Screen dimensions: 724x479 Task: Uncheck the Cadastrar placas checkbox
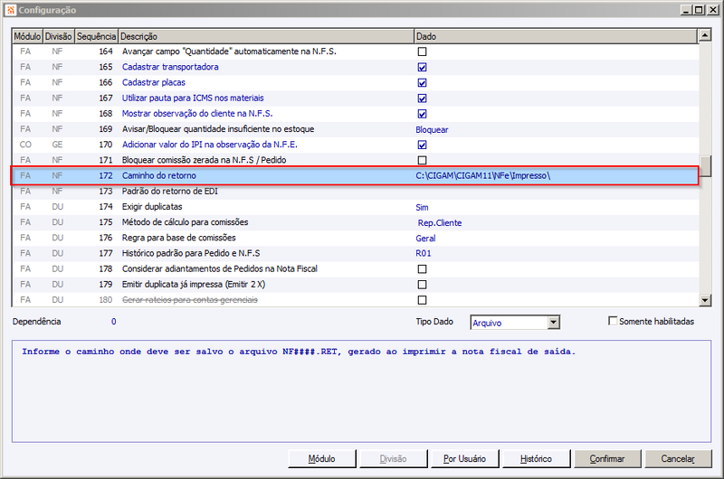pos(422,83)
